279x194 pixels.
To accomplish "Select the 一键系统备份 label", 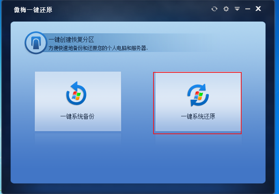I will [x=77, y=116].
